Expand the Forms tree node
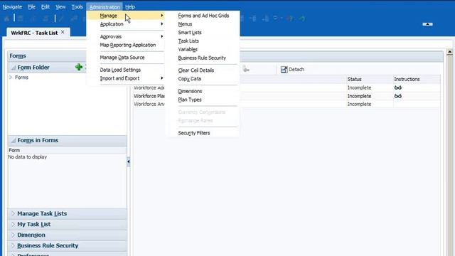Screen dimensions: 455x256 click(11, 78)
